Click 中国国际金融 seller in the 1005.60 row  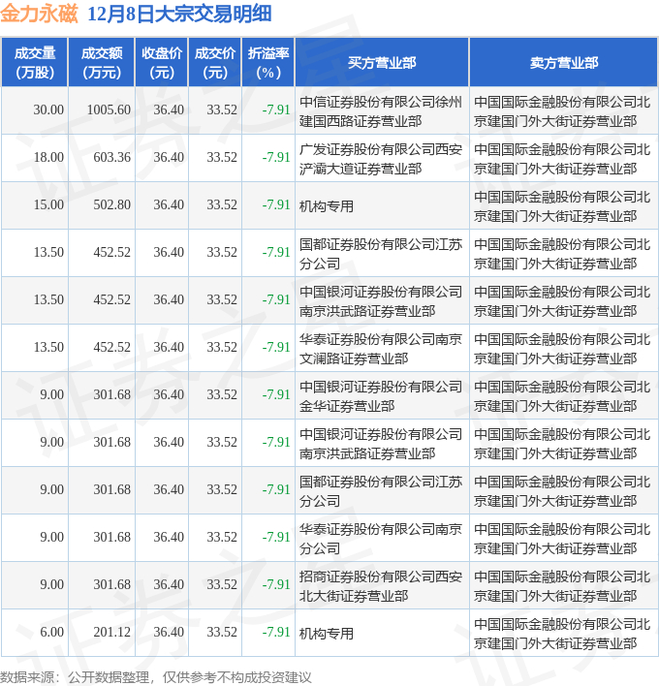coord(562,111)
